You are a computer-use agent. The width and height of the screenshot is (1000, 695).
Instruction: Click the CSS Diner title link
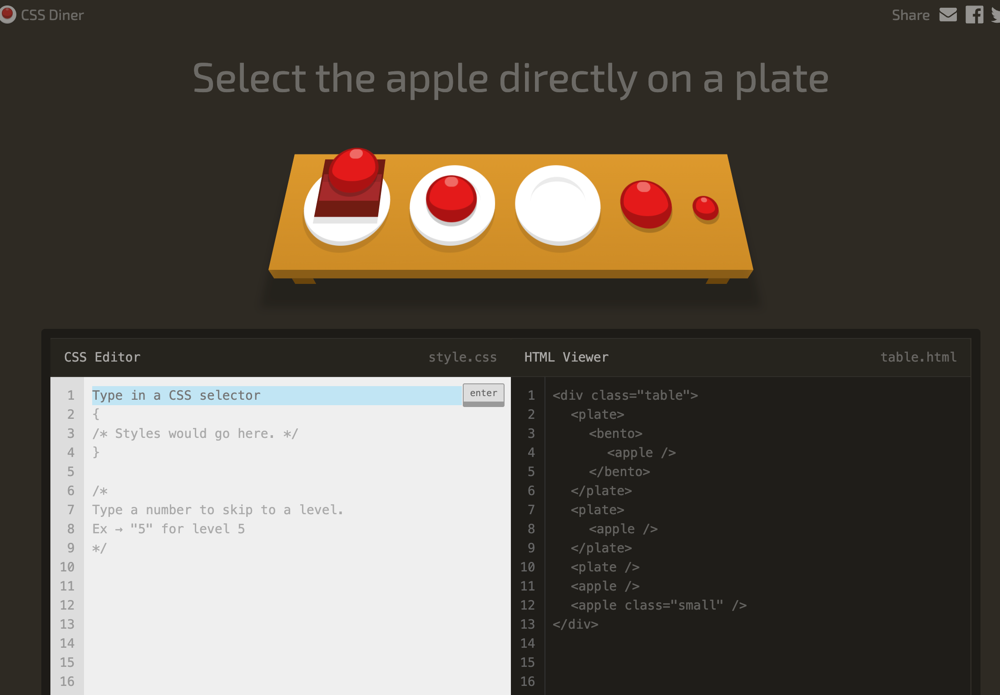tap(52, 15)
